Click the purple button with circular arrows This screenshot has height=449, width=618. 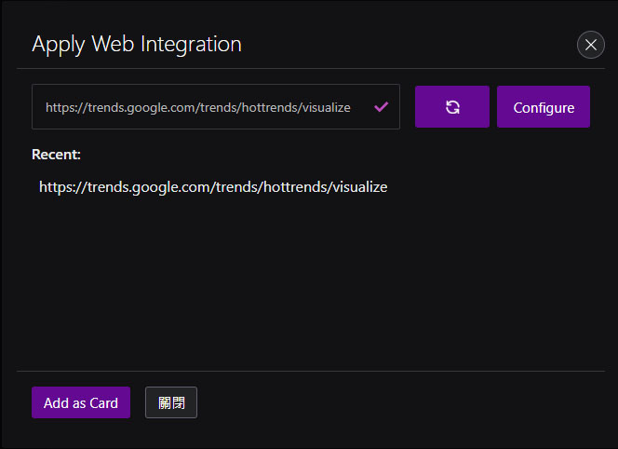pyautogui.click(x=452, y=107)
